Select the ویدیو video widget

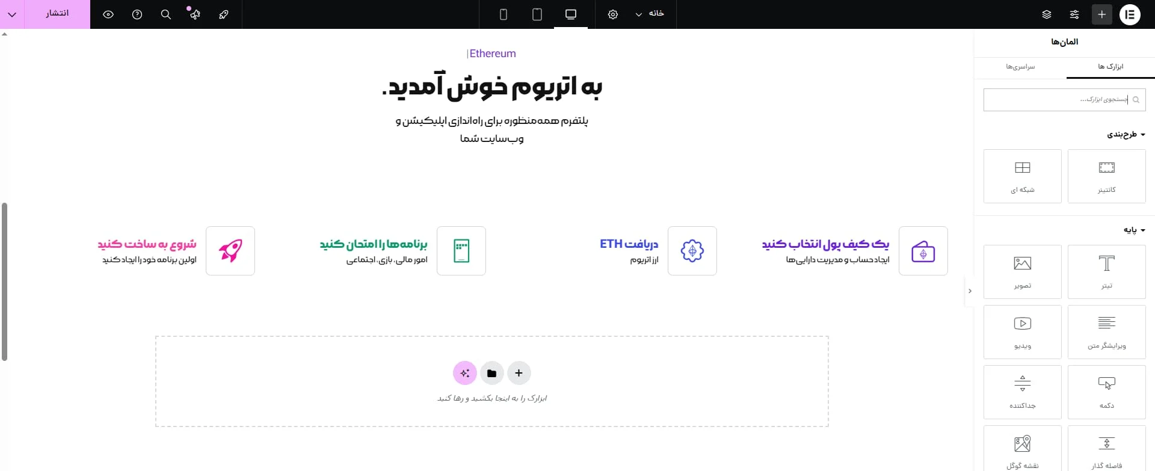1023,332
